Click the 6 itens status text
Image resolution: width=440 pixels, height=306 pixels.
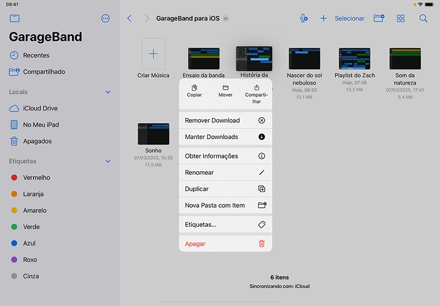[279, 277]
